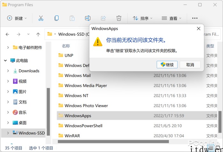Expand the 图片 tree node
The width and height of the screenshot is (223, 152).
click(8, 92)
